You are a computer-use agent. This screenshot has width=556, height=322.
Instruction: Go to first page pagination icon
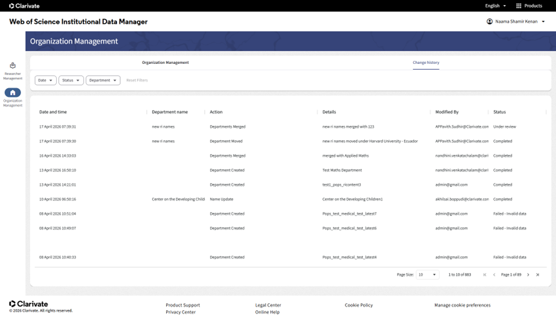coord(485,275)
